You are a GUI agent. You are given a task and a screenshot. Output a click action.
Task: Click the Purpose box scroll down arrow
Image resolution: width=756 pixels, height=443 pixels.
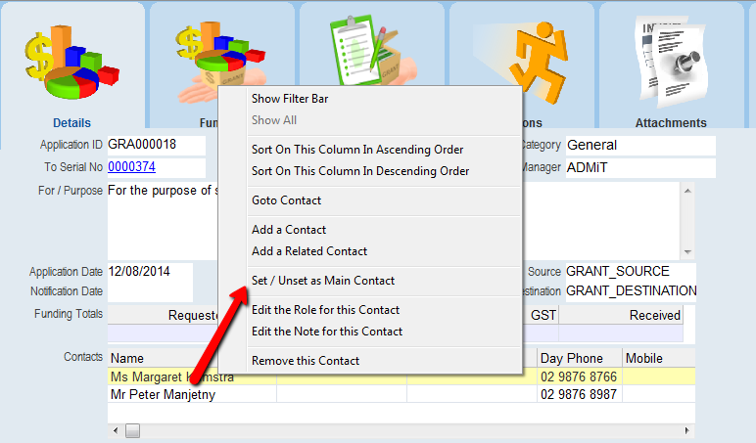click(x=687, y=252)
